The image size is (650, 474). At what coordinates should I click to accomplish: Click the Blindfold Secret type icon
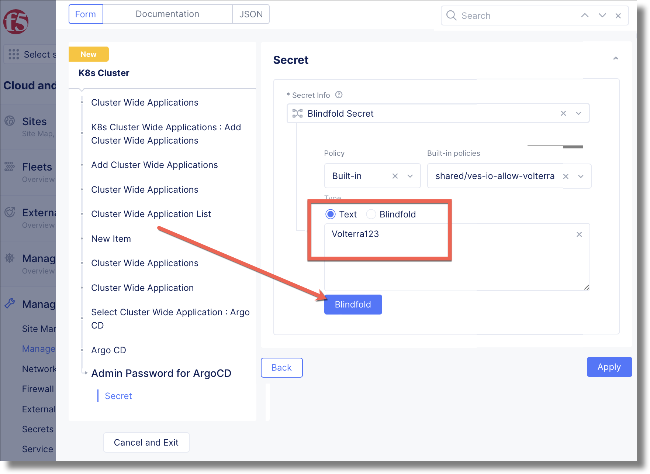[x=297, y=113]
